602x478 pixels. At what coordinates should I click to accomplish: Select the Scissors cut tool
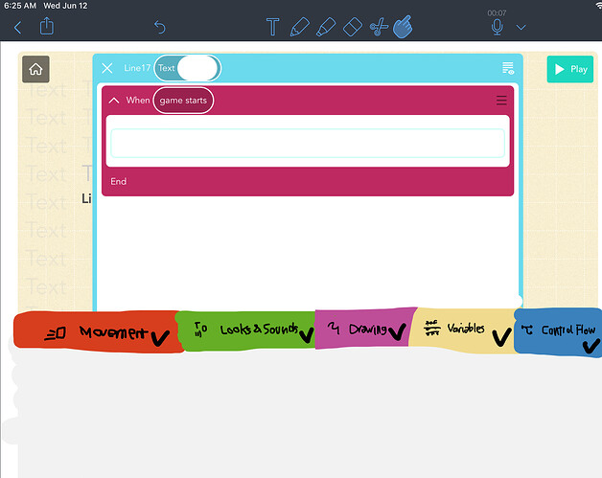pos(379,27)
